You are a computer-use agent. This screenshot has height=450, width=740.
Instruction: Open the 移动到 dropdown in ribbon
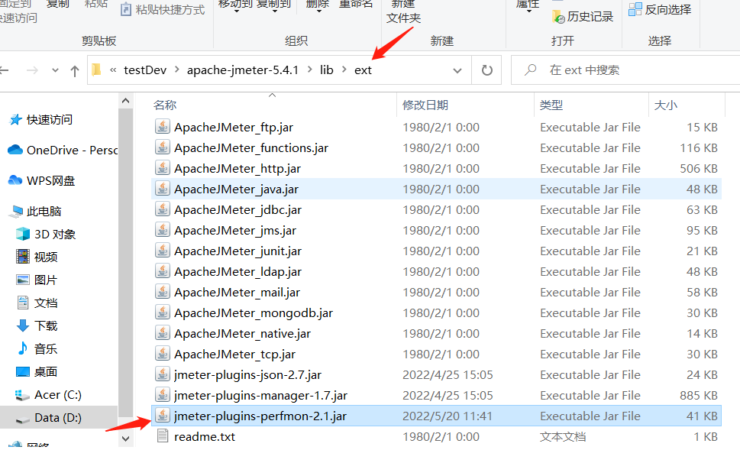tap(236, 11)
